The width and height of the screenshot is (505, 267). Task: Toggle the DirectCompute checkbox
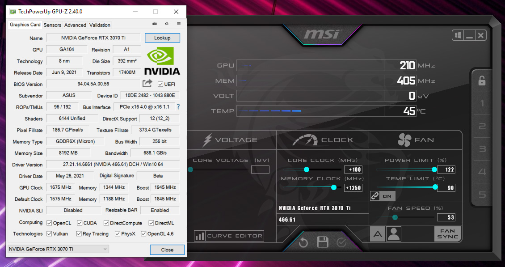tap(106, 223)
